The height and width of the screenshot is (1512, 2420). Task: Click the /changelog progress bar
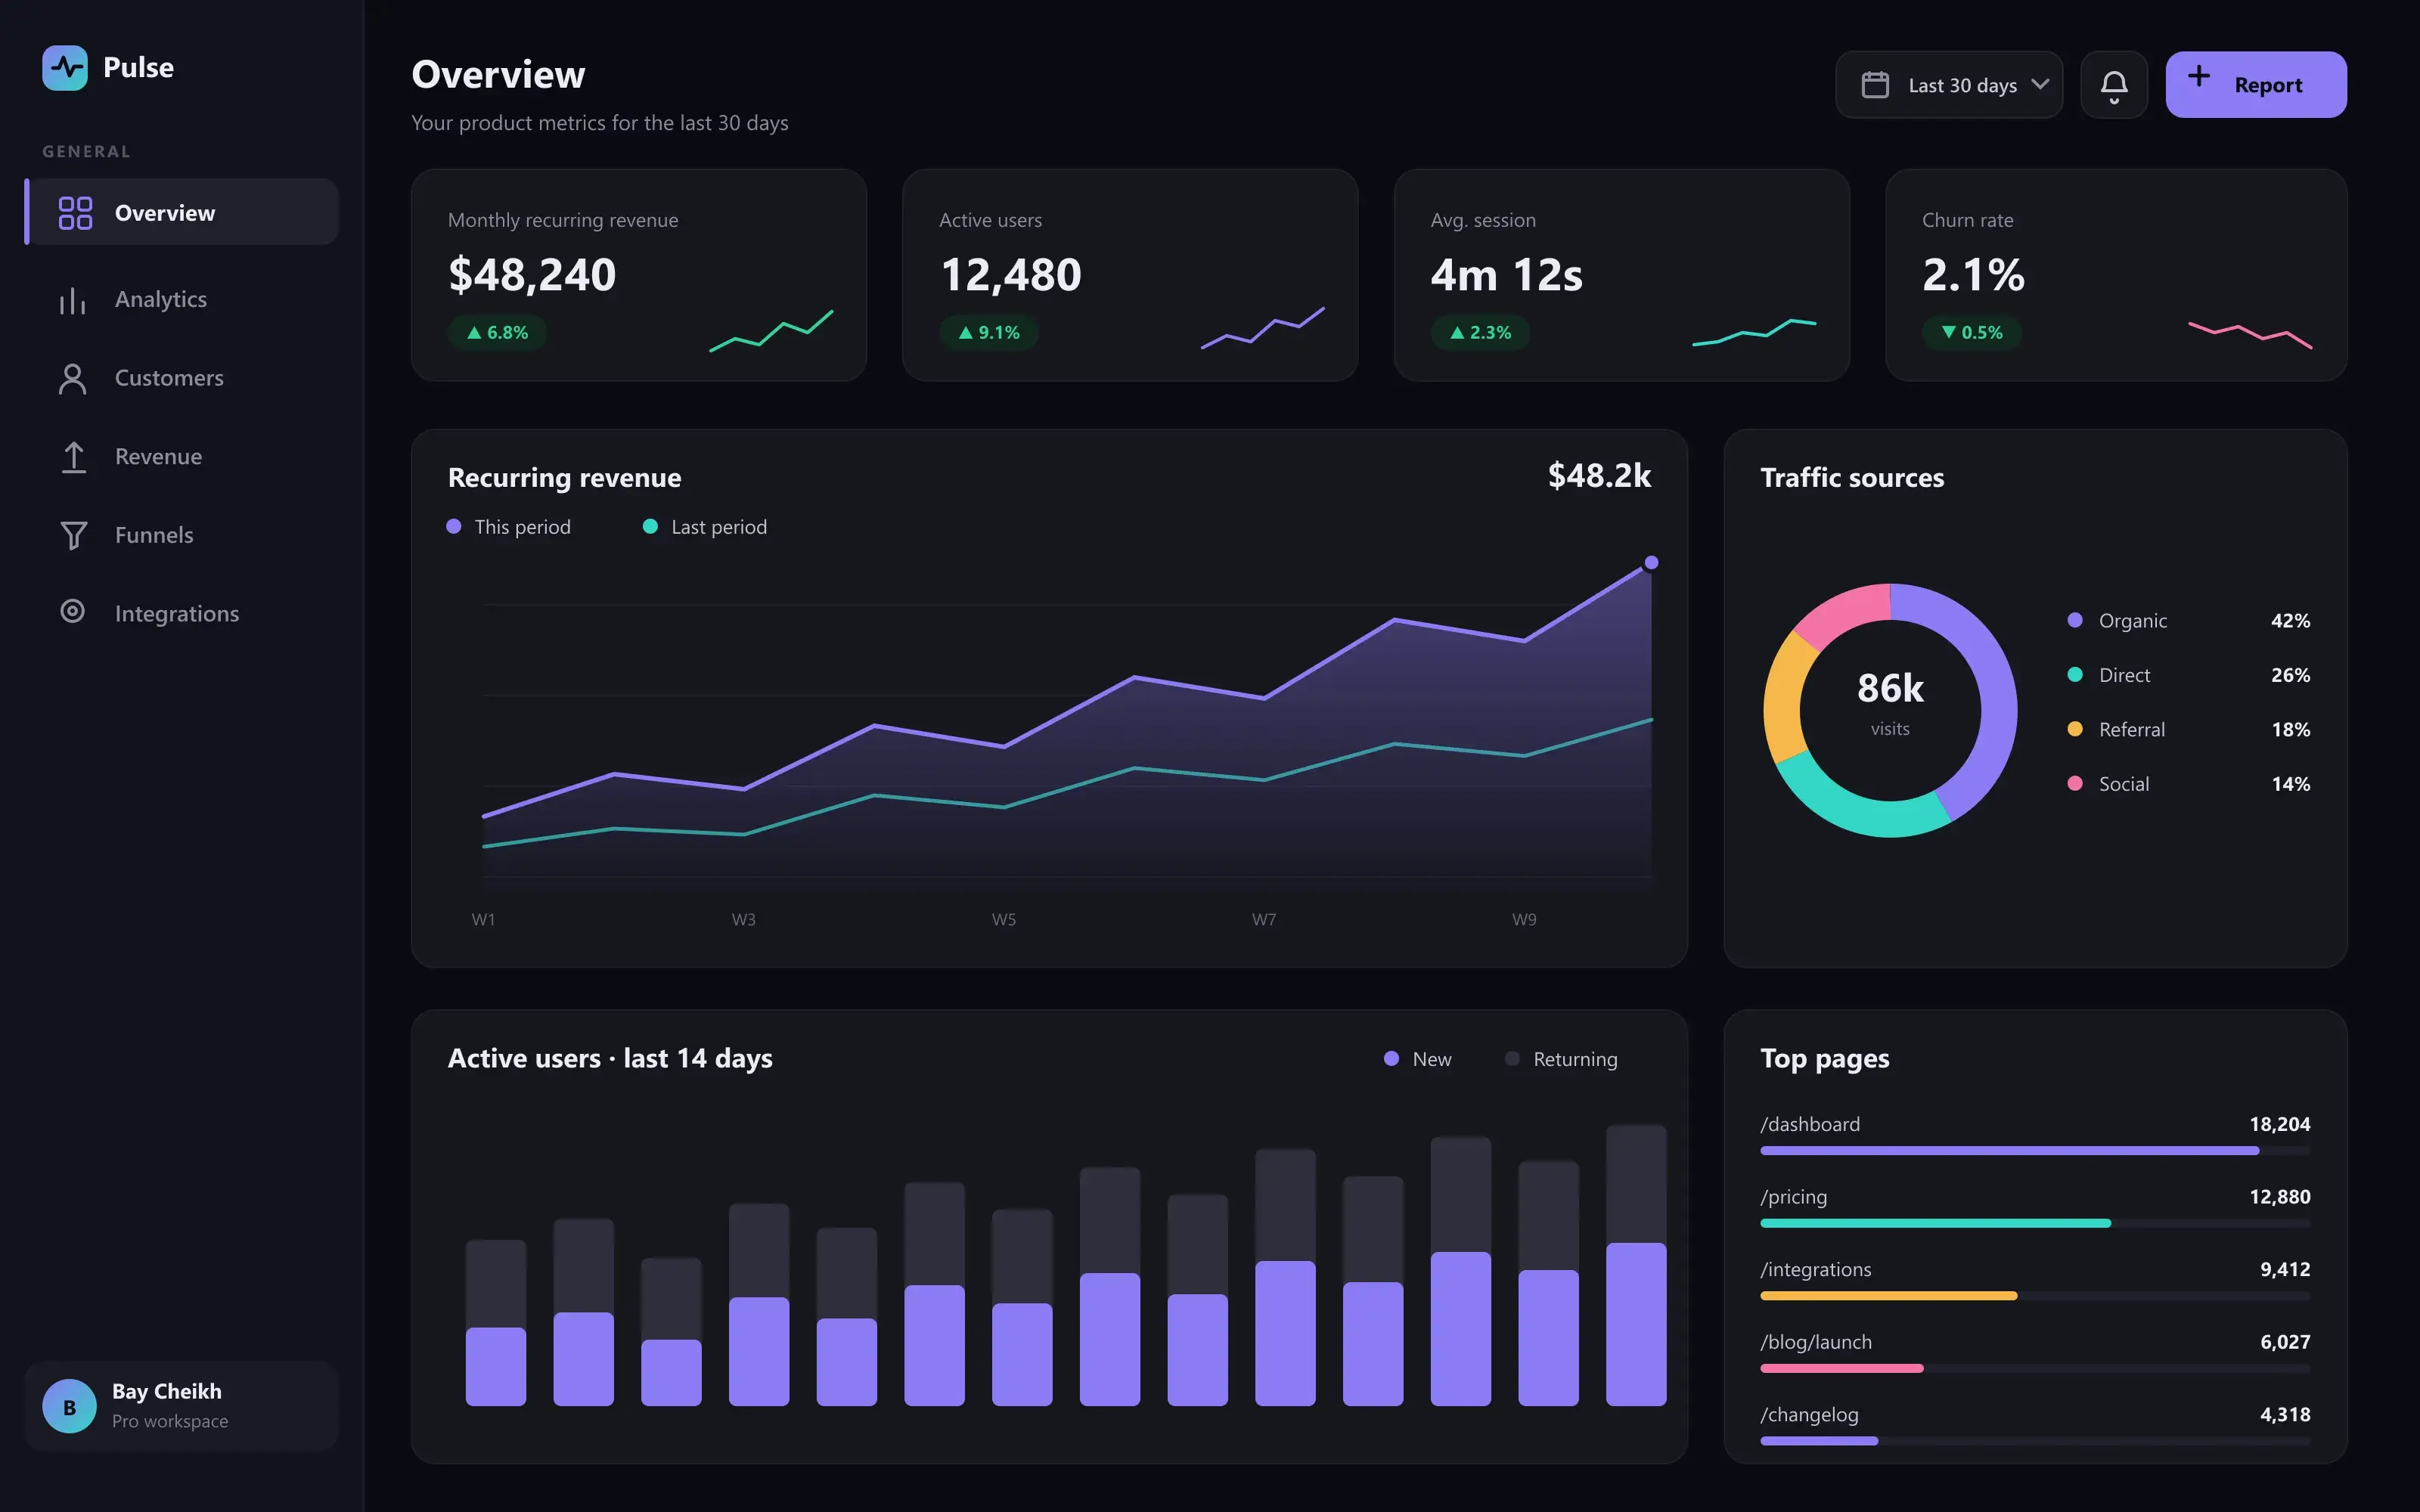click(x=2035, y=1441)
